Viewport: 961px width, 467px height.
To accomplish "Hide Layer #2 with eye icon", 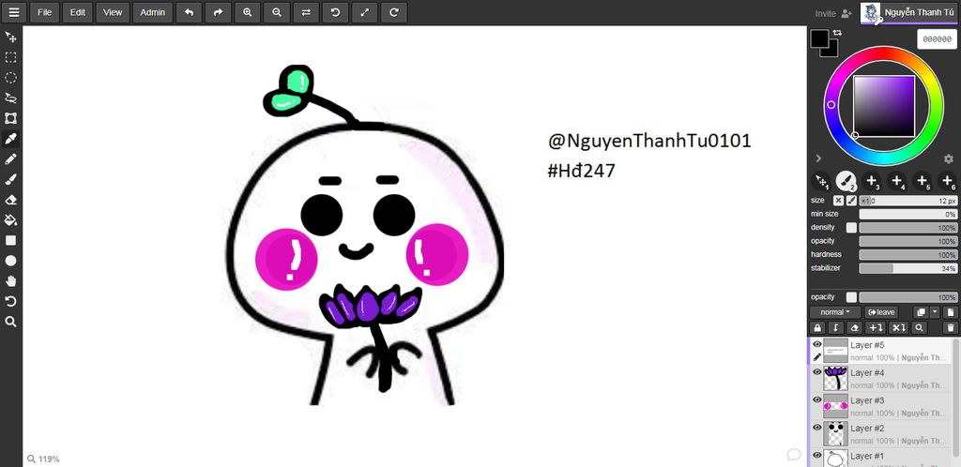I will click(817, 428).
